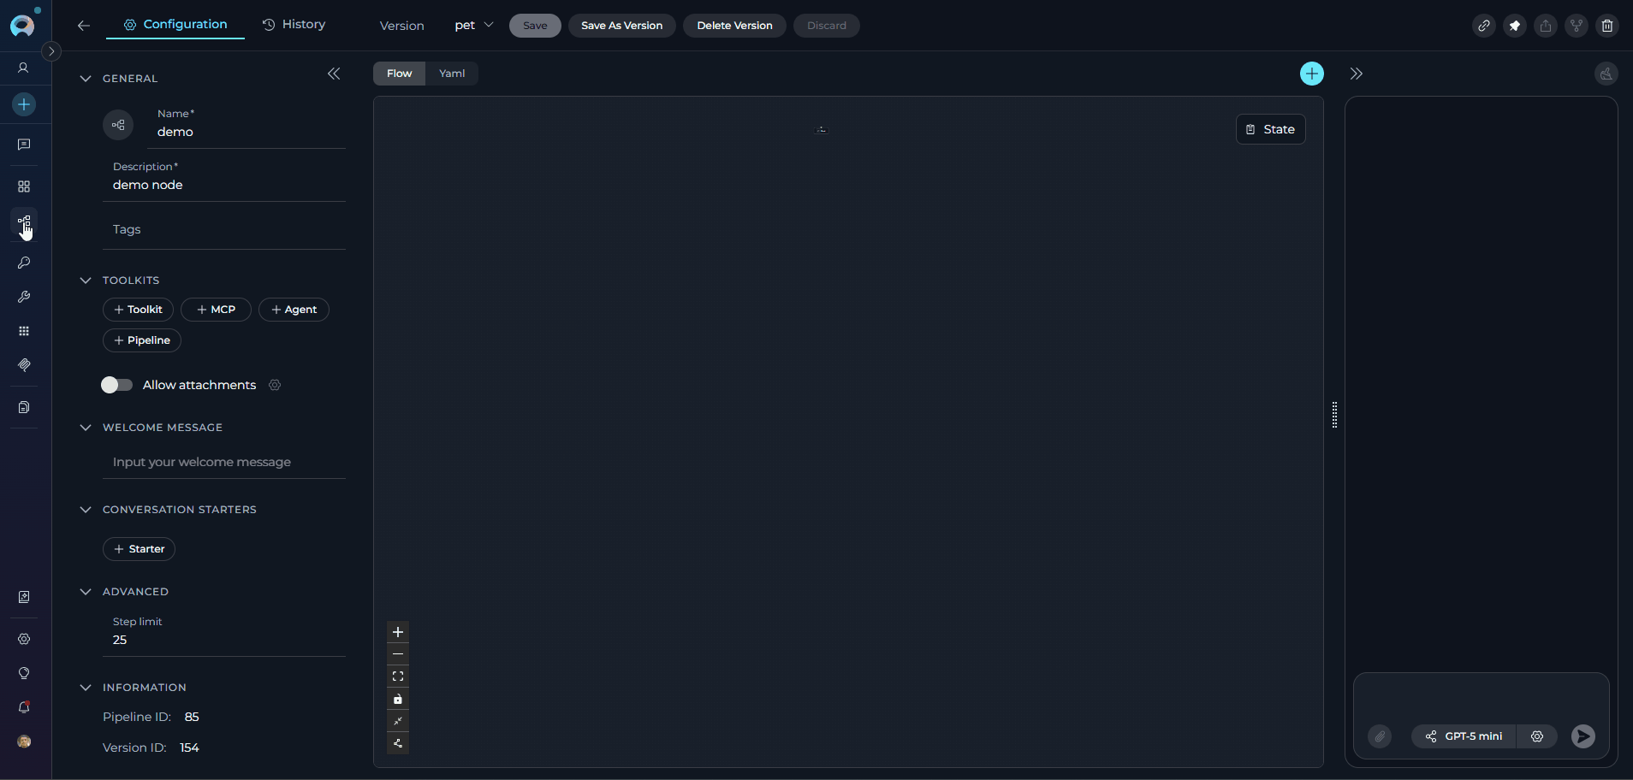Click the copy link icon in top toolbar
Screen dimensions: 1633x780
coord(1485,26)
